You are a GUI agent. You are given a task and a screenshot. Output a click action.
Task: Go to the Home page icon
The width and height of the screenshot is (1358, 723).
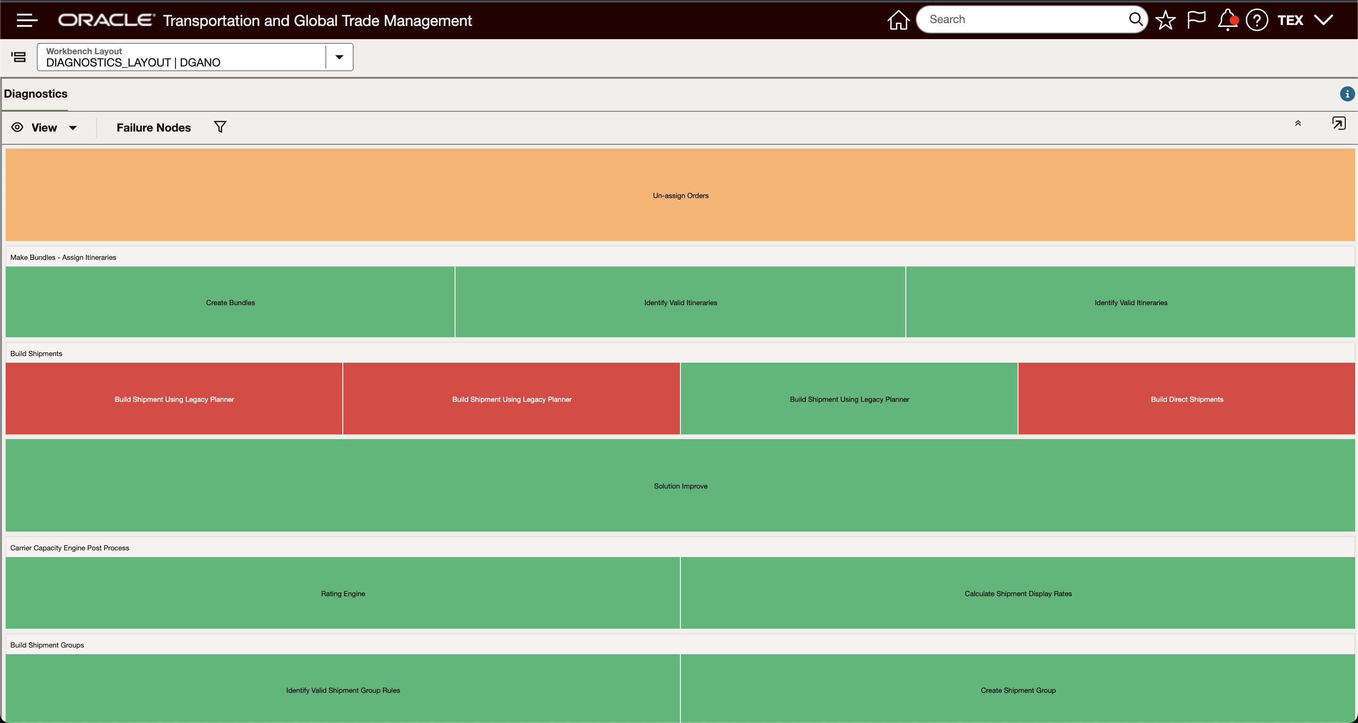tap(898, 20)
